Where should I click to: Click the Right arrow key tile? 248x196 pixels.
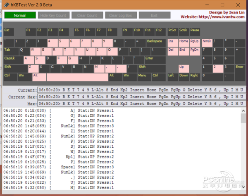pyautogui.click(x=195, y=77)
